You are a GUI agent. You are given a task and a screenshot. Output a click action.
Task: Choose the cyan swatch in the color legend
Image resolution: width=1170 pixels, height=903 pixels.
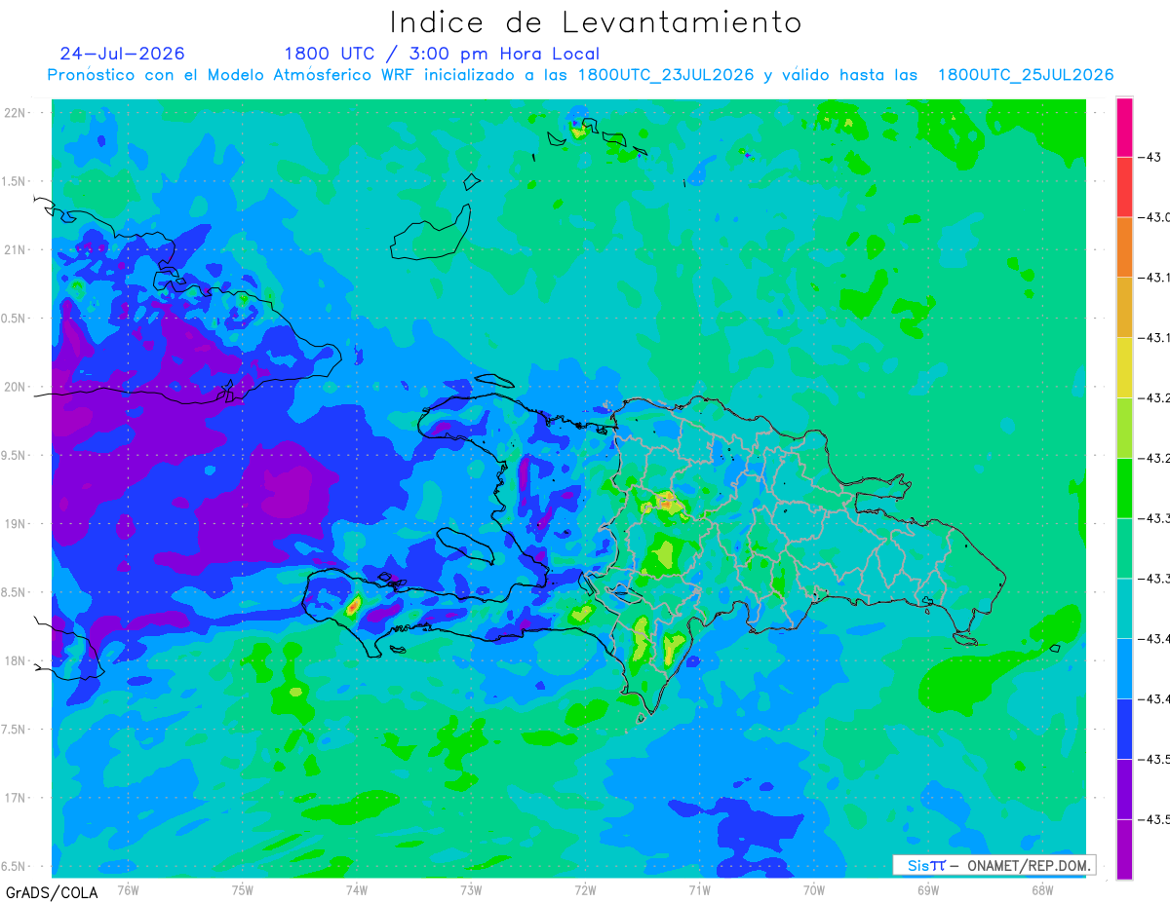click(1124, 609)
